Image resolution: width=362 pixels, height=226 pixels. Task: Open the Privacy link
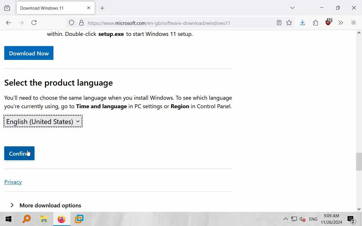13,182
